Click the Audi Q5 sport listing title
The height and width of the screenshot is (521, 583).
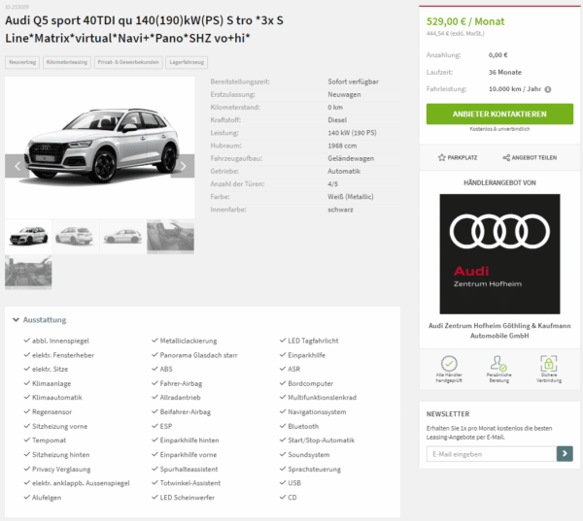click(144, 29)
